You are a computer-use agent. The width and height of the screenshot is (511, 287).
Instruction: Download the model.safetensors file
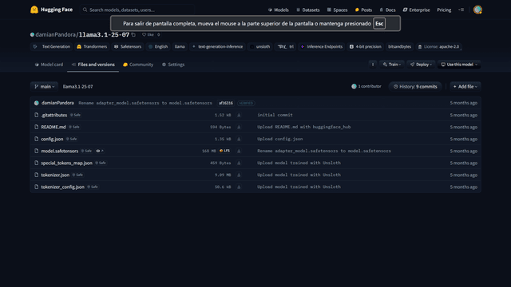(239, 151)
